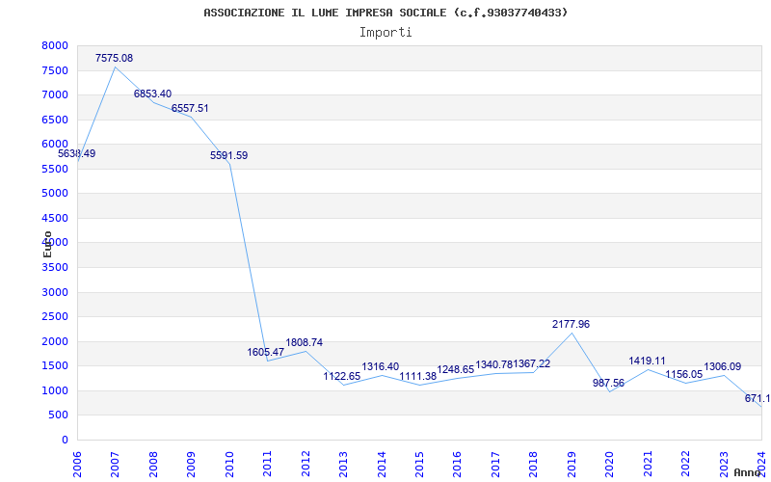Click the x-axis year label 2006
This screenshot has height=482, width=771.
[77, 465]
